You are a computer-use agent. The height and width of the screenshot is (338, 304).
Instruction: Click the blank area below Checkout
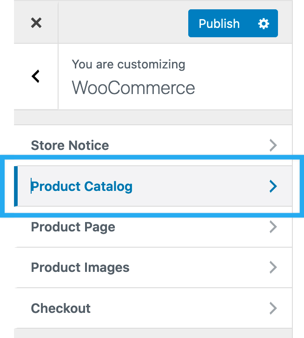point(153,332)
